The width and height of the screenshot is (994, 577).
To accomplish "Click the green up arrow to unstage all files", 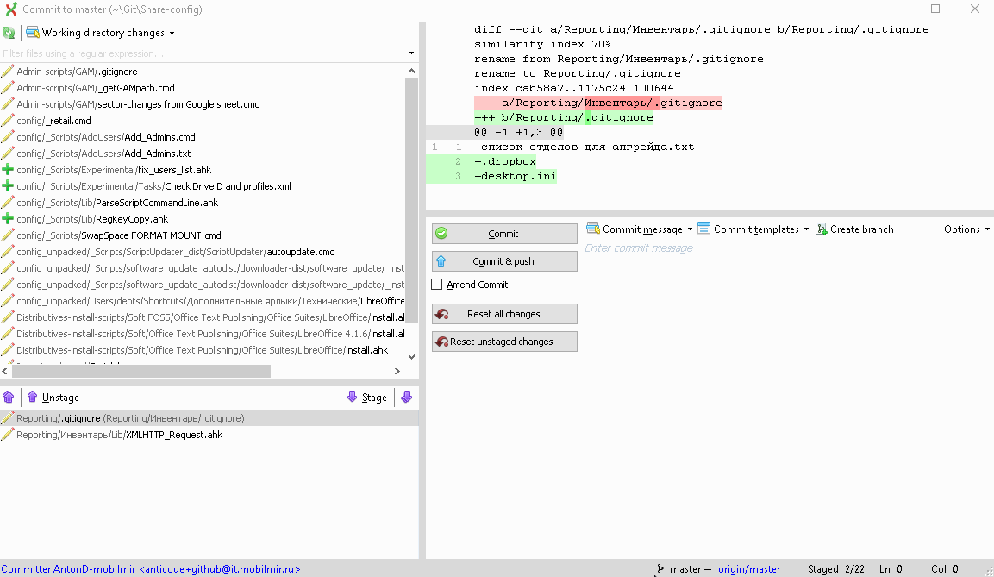I will [x=9, y=397].
